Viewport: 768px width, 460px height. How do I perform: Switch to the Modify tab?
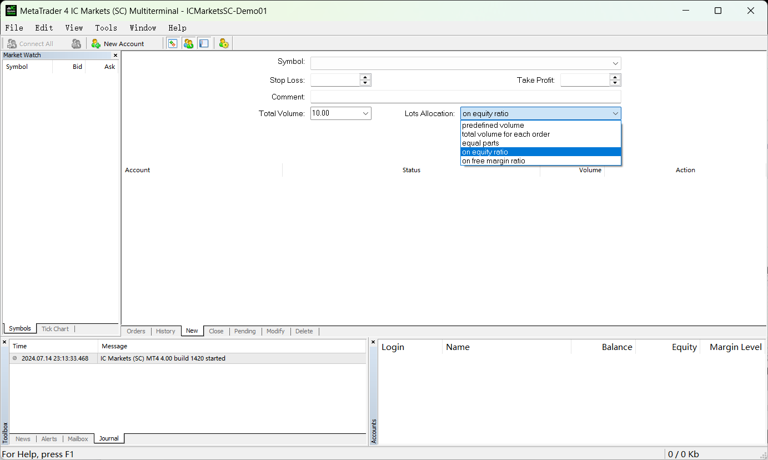click(x=275, y=331)
